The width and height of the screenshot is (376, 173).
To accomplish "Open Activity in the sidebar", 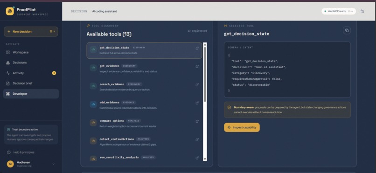I will tap(31, 73).
